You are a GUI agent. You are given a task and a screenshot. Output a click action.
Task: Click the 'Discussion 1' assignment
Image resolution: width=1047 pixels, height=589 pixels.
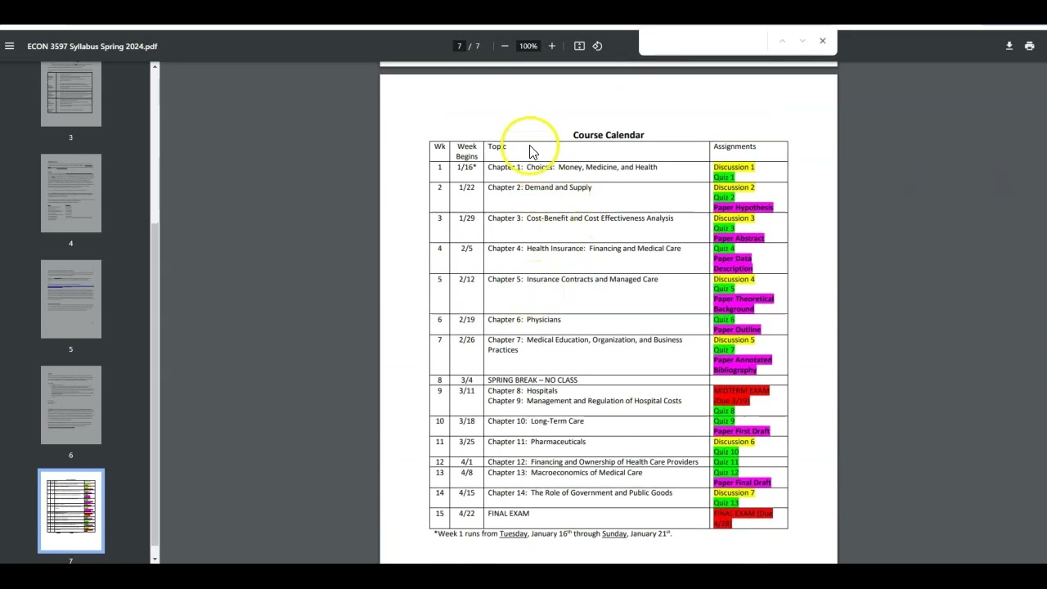point(734,167)
